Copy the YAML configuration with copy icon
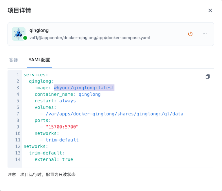 207,77
